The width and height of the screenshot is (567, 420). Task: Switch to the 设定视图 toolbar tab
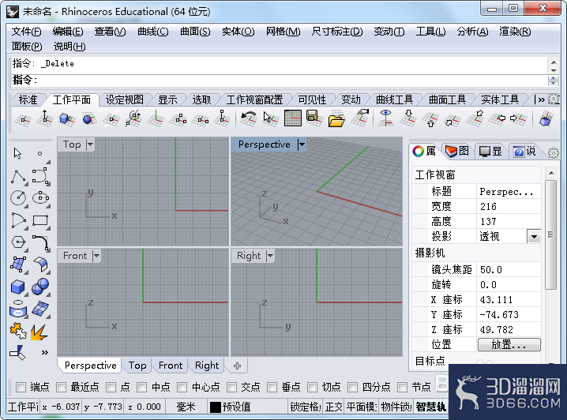(x=124, y=99)
